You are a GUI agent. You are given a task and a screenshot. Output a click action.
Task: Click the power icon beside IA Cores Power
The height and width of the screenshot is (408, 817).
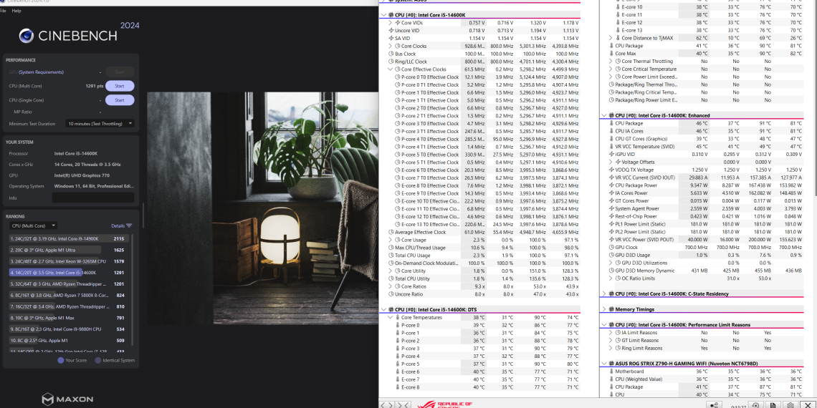[x=612, y=193]
